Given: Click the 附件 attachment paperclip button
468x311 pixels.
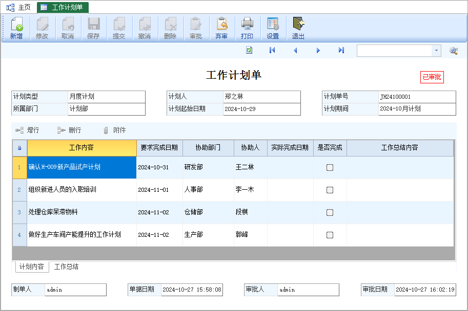Looking at the screenshot, I should tap(115, 130).
